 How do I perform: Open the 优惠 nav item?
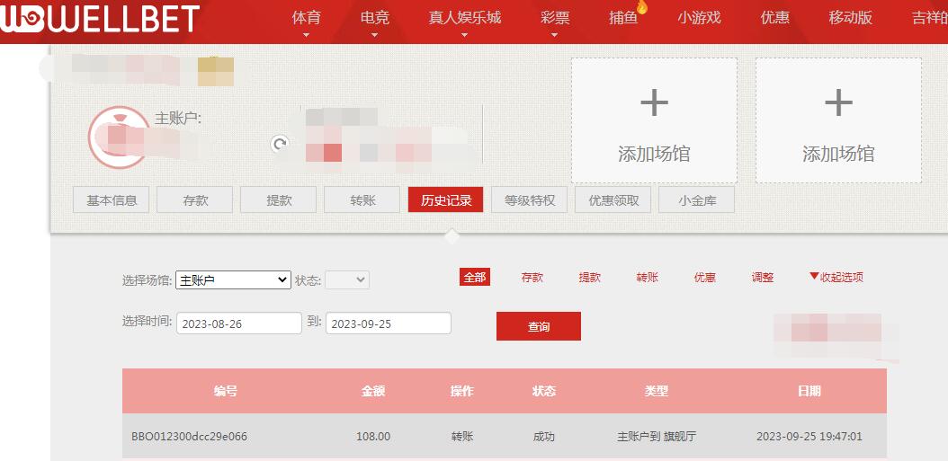pos(775,18)
